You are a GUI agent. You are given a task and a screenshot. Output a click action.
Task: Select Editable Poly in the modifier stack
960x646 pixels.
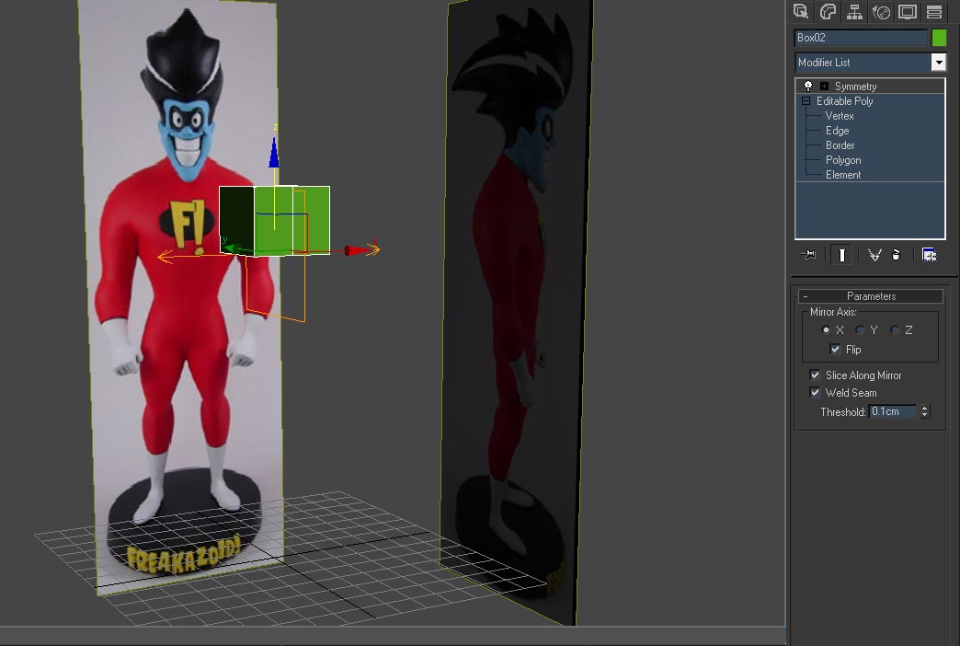coord(844,101)
